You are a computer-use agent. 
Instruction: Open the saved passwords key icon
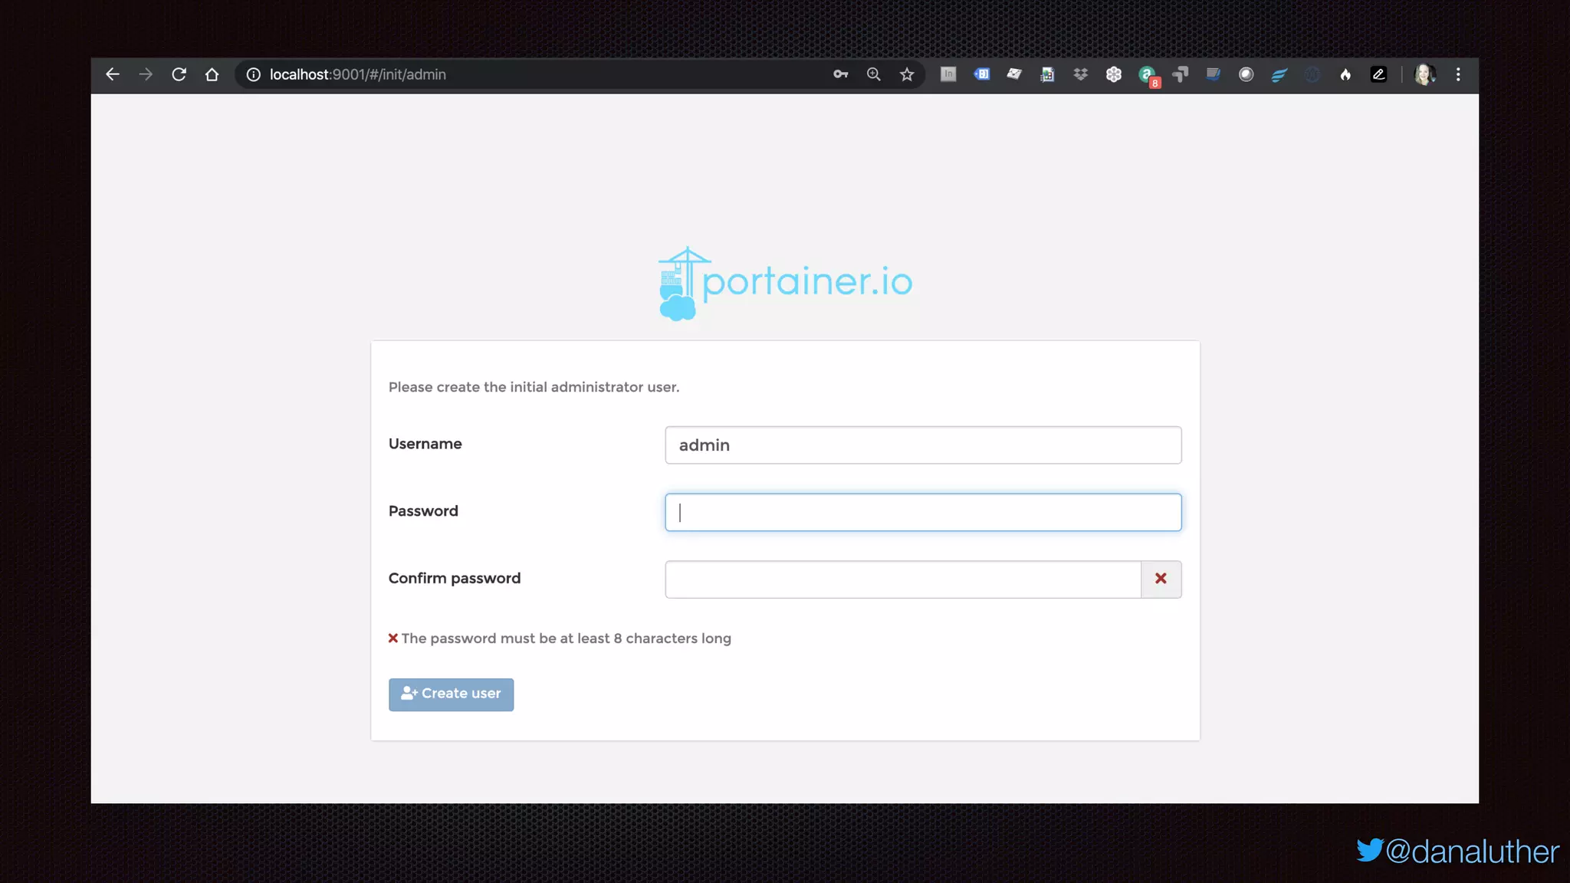(x=840, y=74)
